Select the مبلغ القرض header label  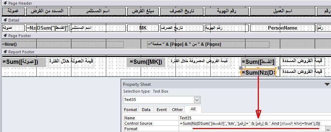pos(143,12)
